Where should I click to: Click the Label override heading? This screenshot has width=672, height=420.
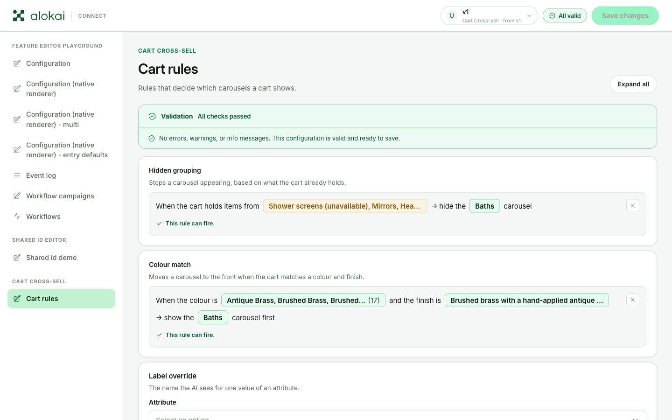point(173,376)
